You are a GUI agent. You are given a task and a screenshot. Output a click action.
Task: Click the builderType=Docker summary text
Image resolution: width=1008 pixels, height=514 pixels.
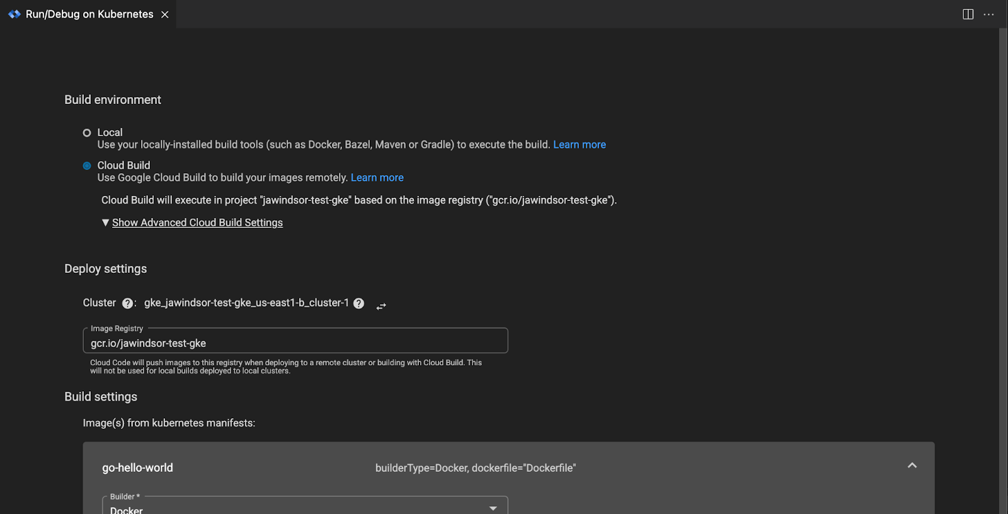pos(476,468)
